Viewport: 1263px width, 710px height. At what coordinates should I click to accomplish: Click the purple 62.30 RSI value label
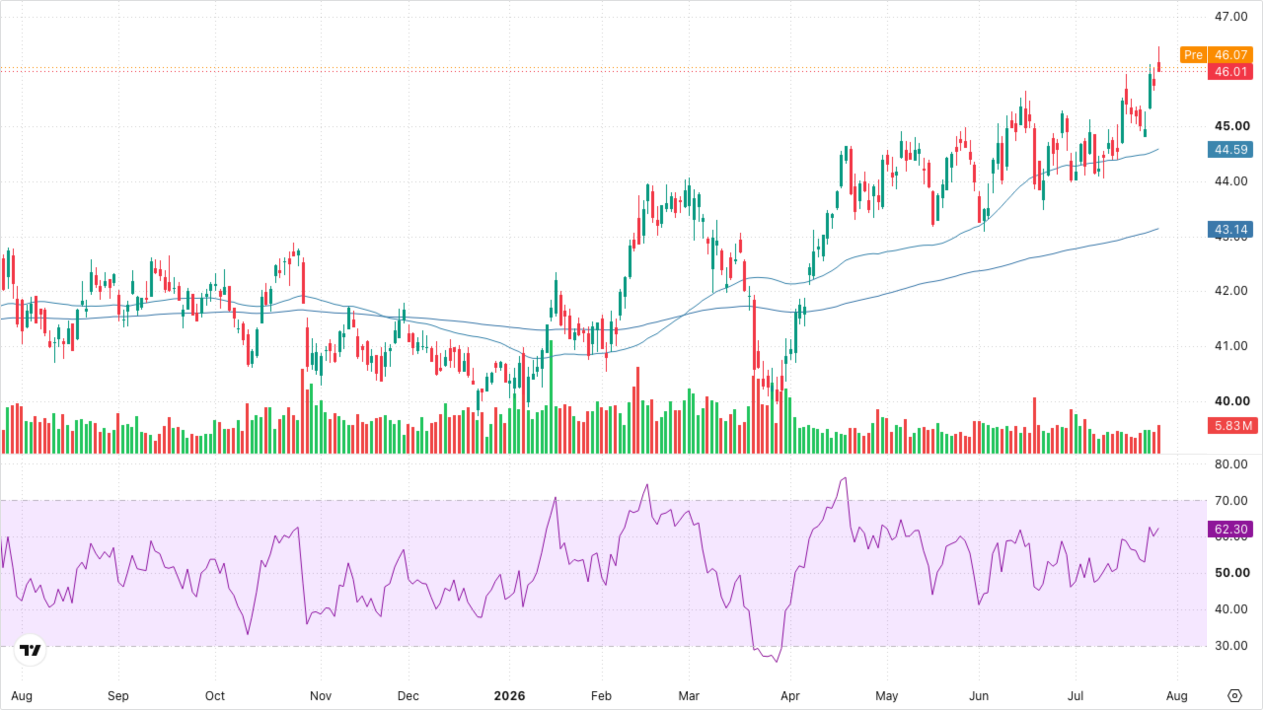tap(1230, 529)
